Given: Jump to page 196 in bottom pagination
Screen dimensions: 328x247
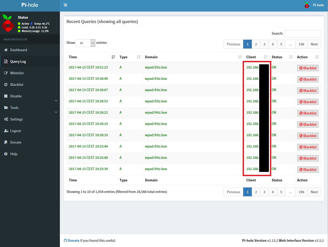Looking at the screenshot, I should click(301, 192).
